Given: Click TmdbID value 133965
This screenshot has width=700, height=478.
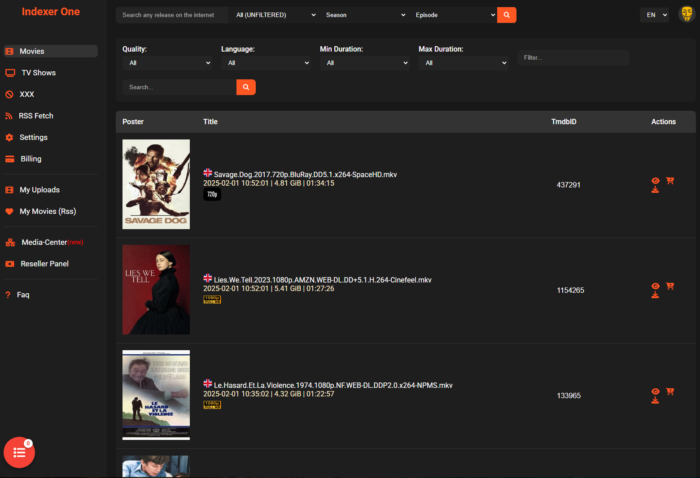Looking at the screenshot, I should pyautogui.click(x=569, y=395).
